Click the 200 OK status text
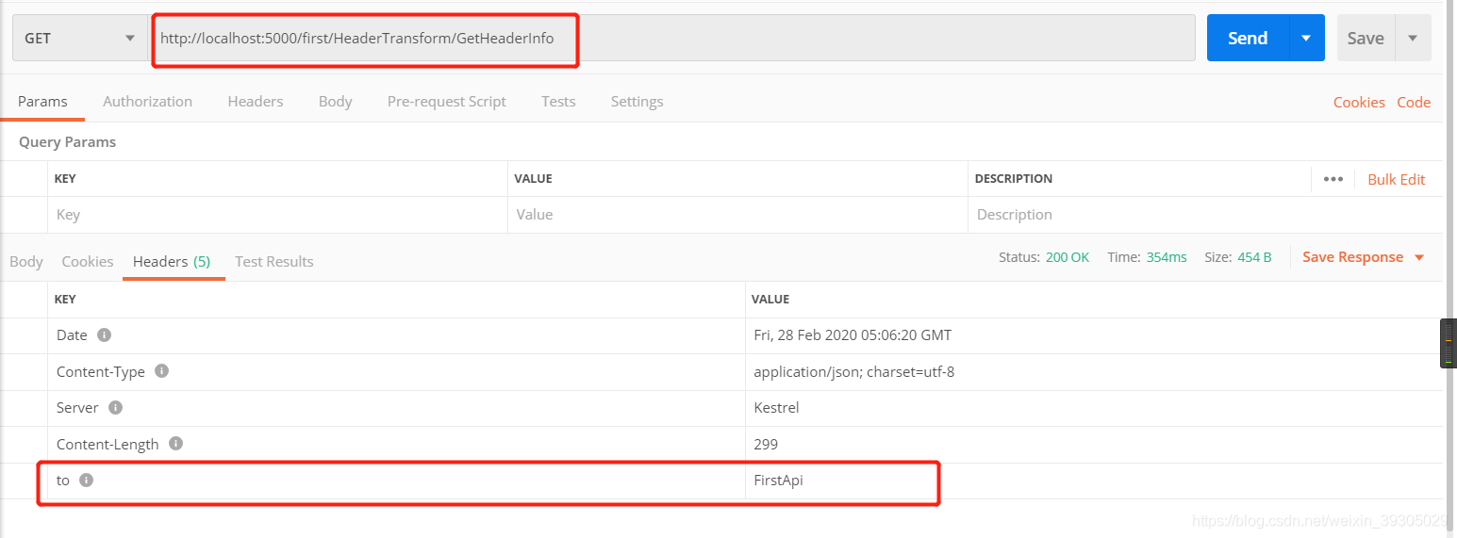This screenshot has width=1457, height=538. tap(1068, 257)
